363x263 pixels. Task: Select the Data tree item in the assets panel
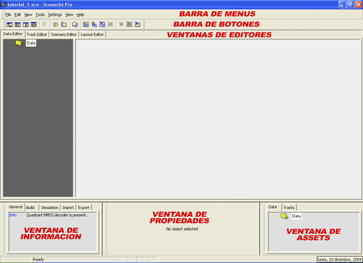296,216
